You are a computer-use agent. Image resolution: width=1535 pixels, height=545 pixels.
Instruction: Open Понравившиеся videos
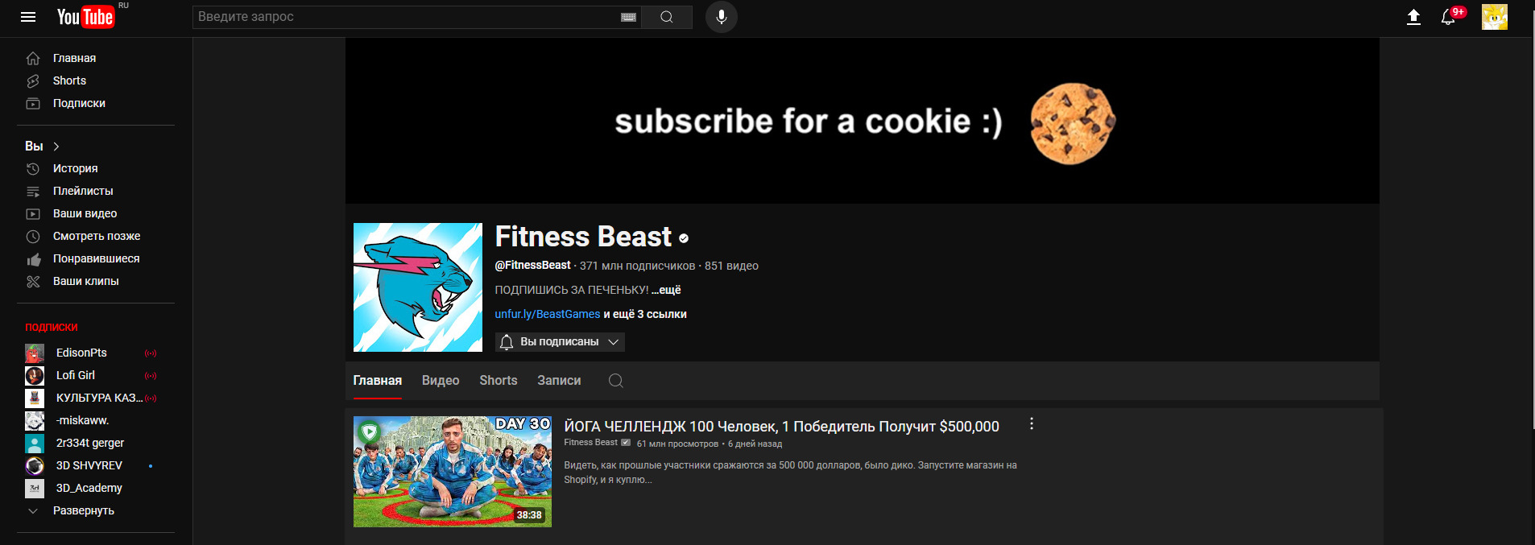(97, 258)
